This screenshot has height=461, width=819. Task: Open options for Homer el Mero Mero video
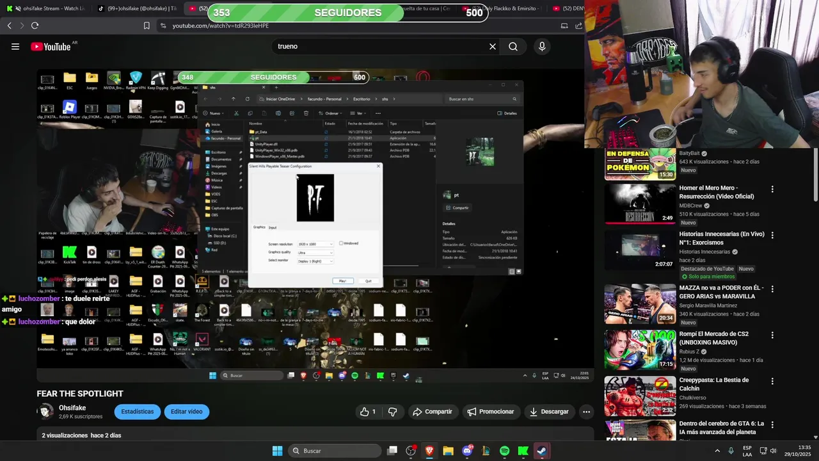click(x=772, y=190)
